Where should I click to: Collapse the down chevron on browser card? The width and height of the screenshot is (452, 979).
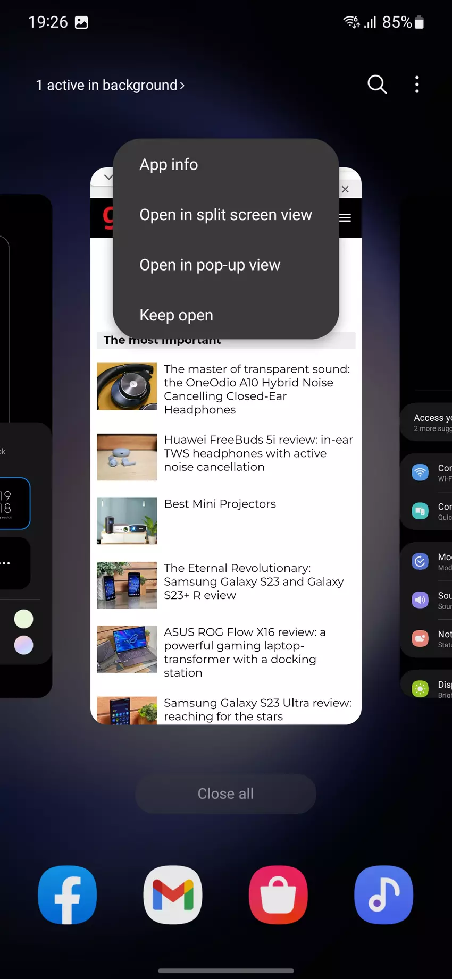[x=108, y=177]
